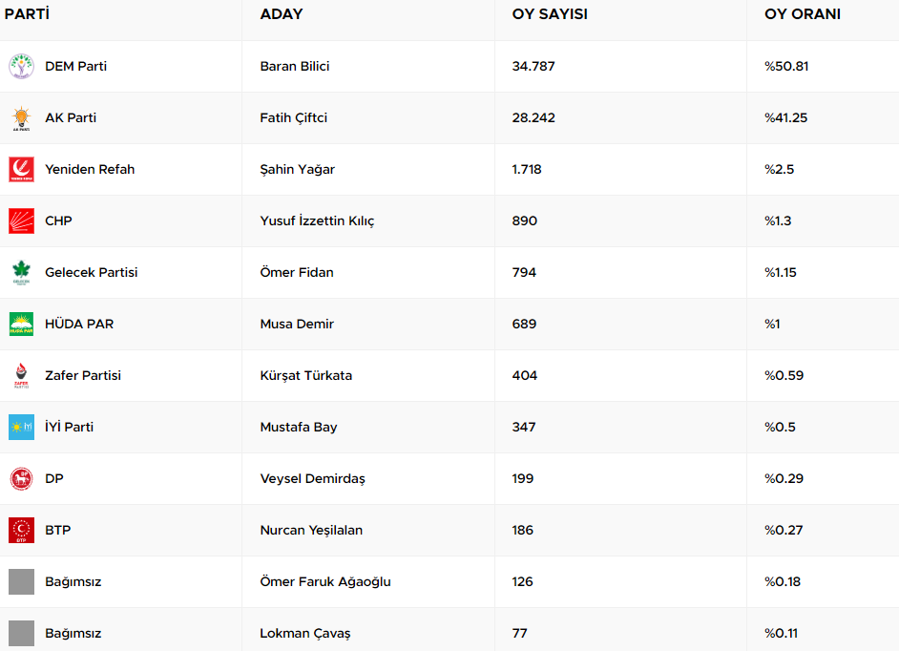Click the OY ORANI column header

[x=803, y=14]
